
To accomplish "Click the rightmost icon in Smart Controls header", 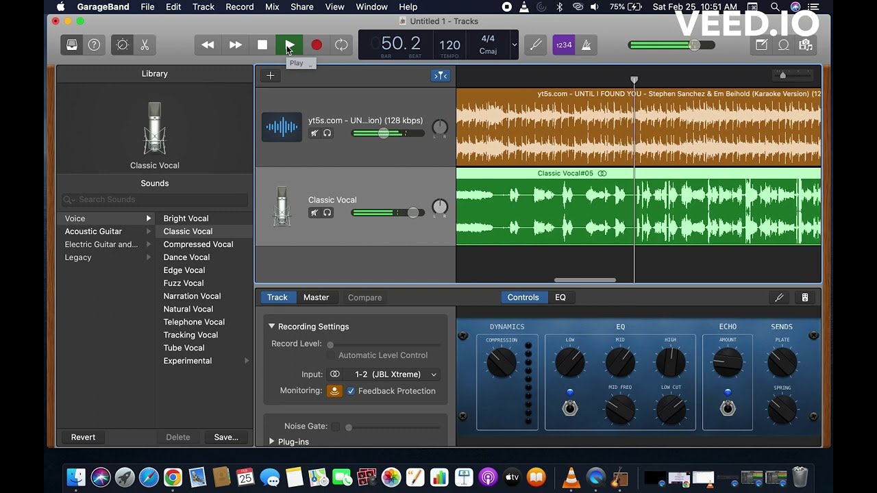I will coord(805,297).
